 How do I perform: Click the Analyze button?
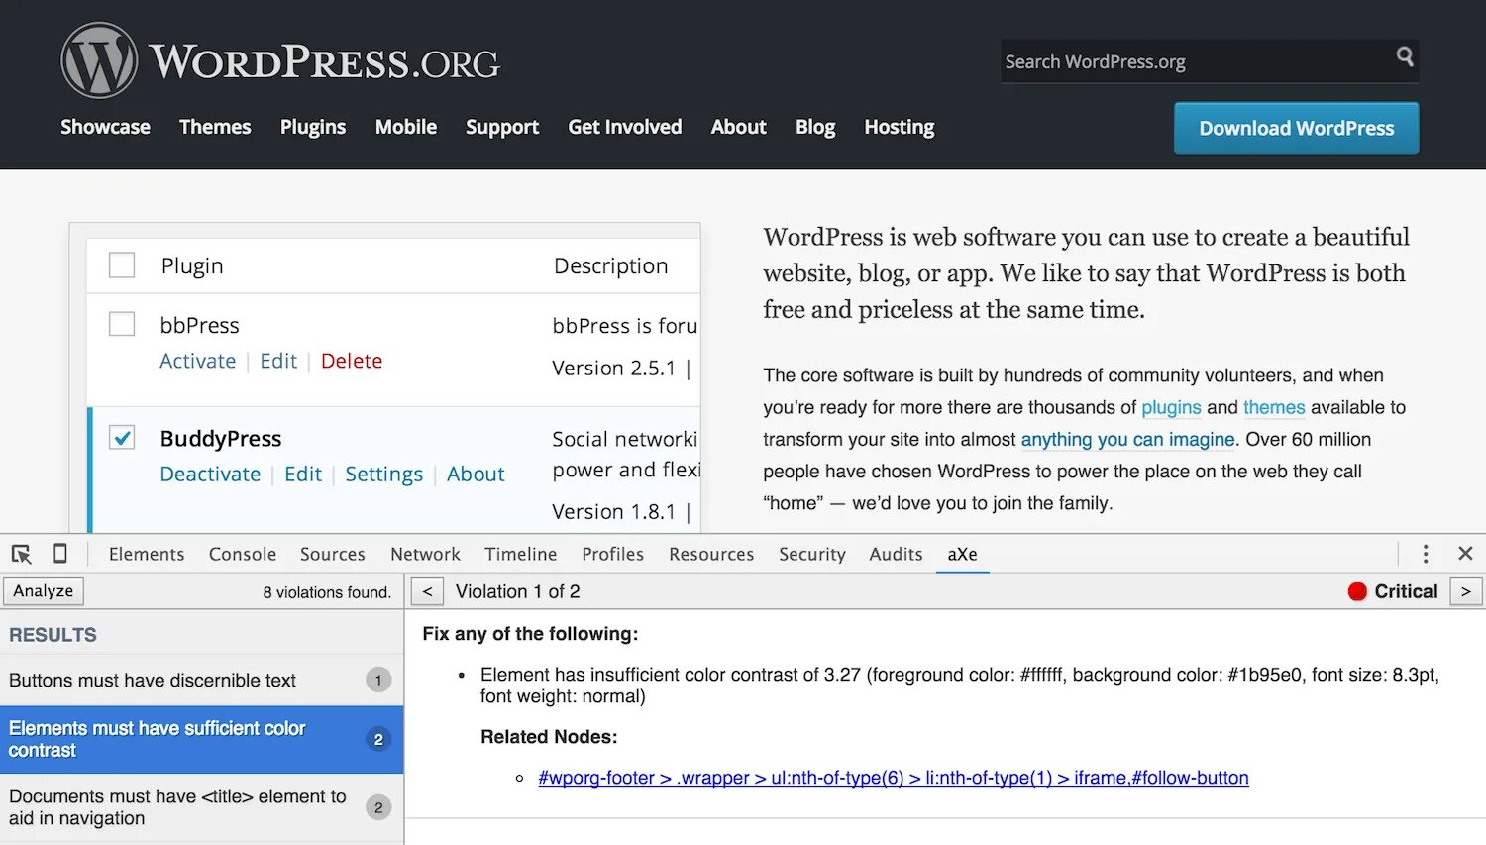point(43,590)
